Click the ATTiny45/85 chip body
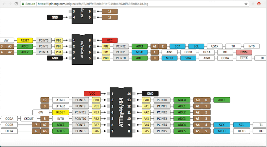Screen dimensions: 267x147 pos(82,49)
